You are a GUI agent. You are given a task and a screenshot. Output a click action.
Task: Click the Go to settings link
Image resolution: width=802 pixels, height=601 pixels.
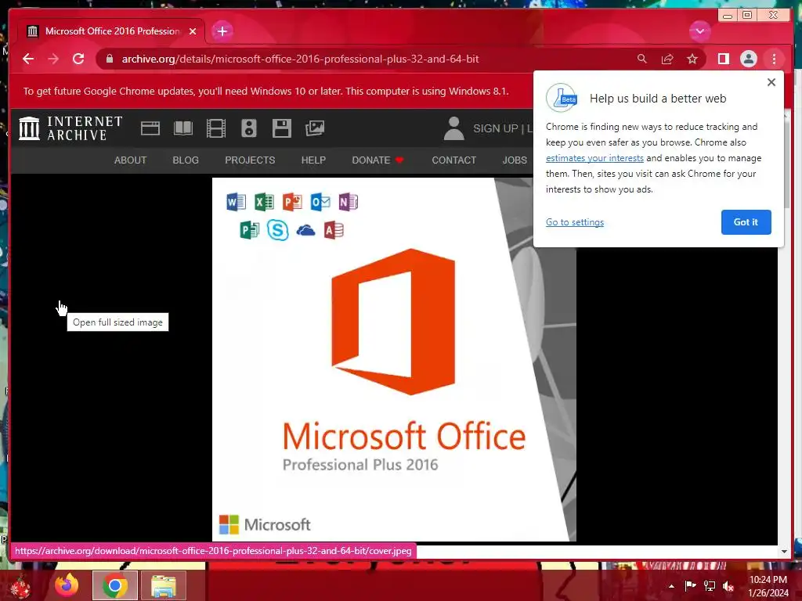[574, 221]
